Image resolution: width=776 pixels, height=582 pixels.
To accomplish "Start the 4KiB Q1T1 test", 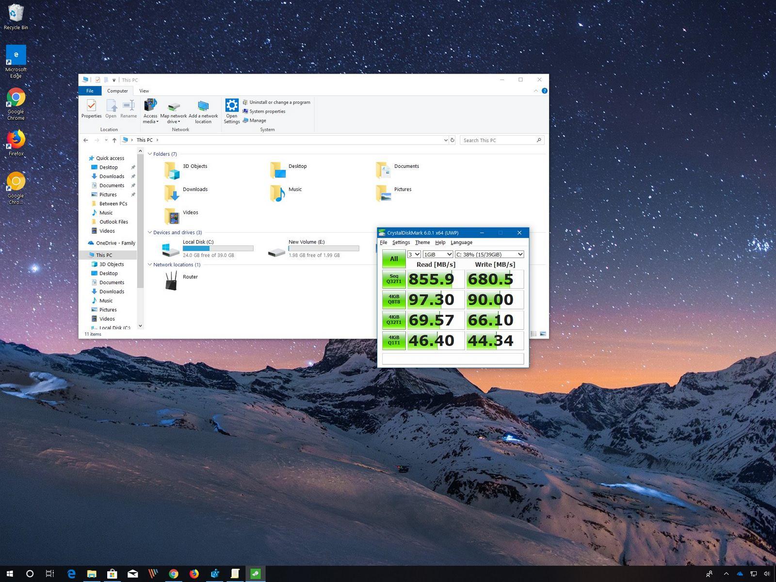I will [x=393, y=340].
